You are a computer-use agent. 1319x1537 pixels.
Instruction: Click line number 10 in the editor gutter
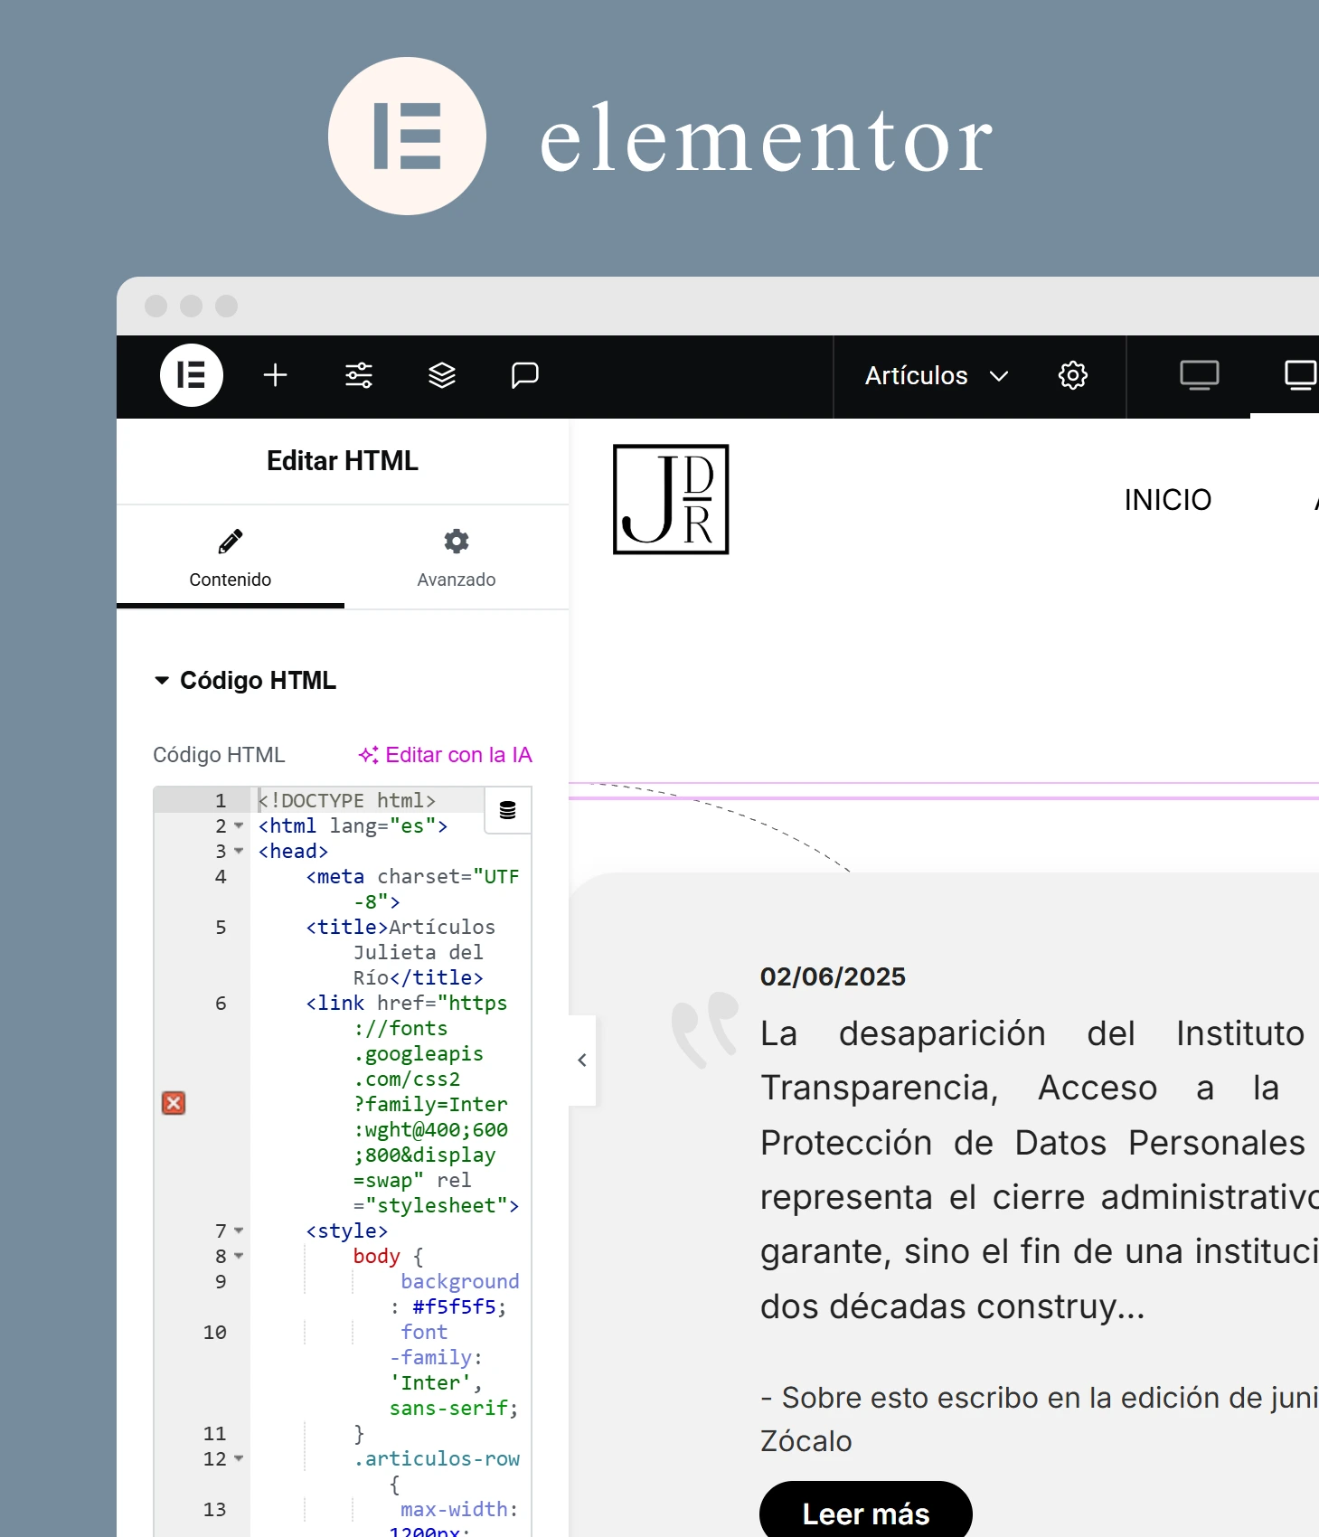[215, 1332]
